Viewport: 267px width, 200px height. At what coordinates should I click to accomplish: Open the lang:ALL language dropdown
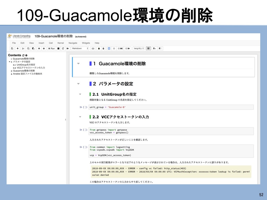139,48
